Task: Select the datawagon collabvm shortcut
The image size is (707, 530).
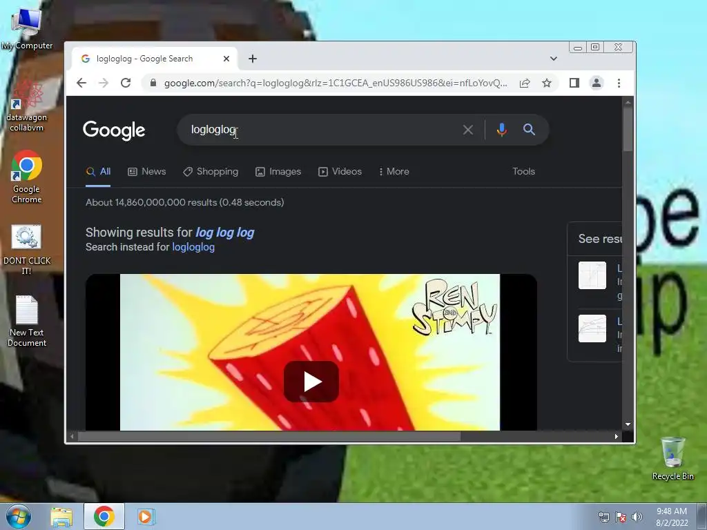Action: (27, 106)
